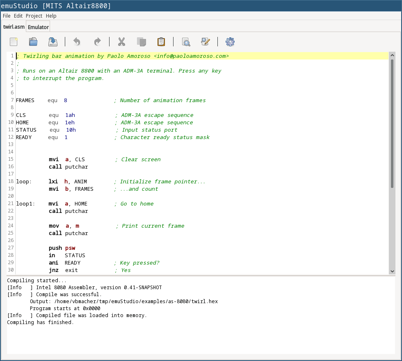Screen dimensions: 402x361
Task: Switch to the Emulator tab
Action: point(38,27)
